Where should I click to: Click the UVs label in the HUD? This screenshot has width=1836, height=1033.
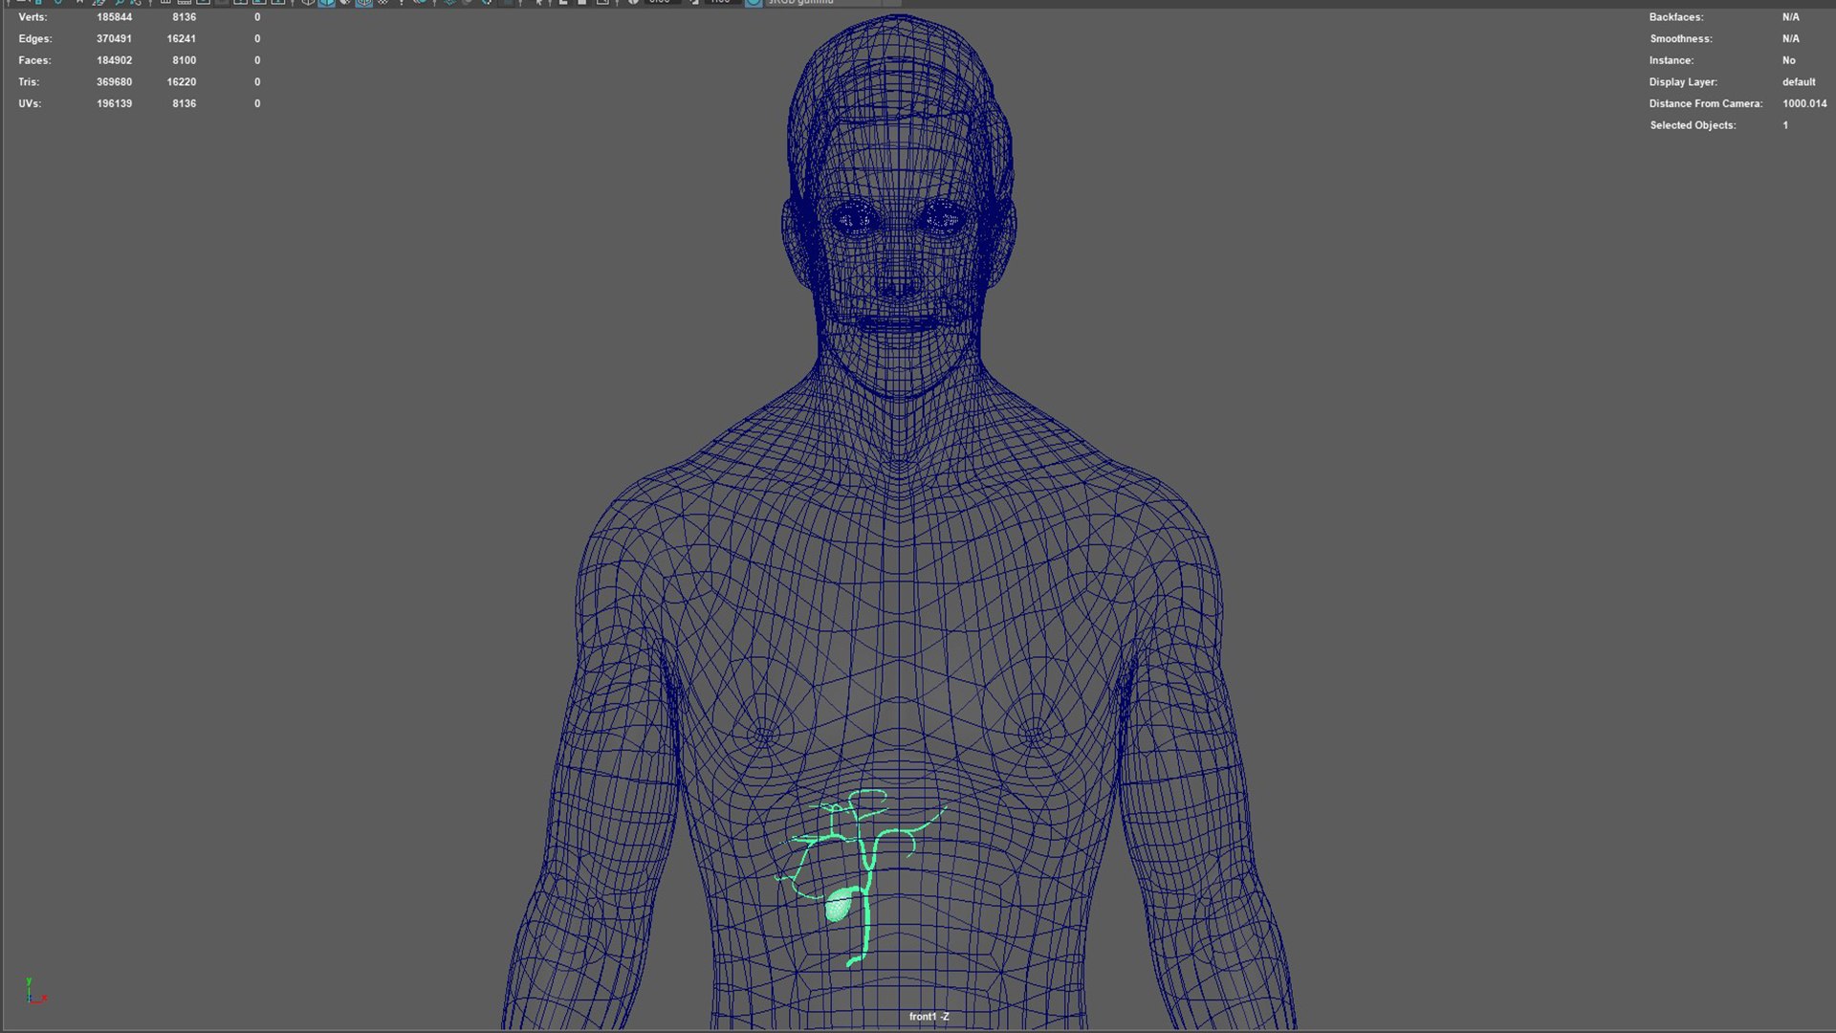coord(30,103)
